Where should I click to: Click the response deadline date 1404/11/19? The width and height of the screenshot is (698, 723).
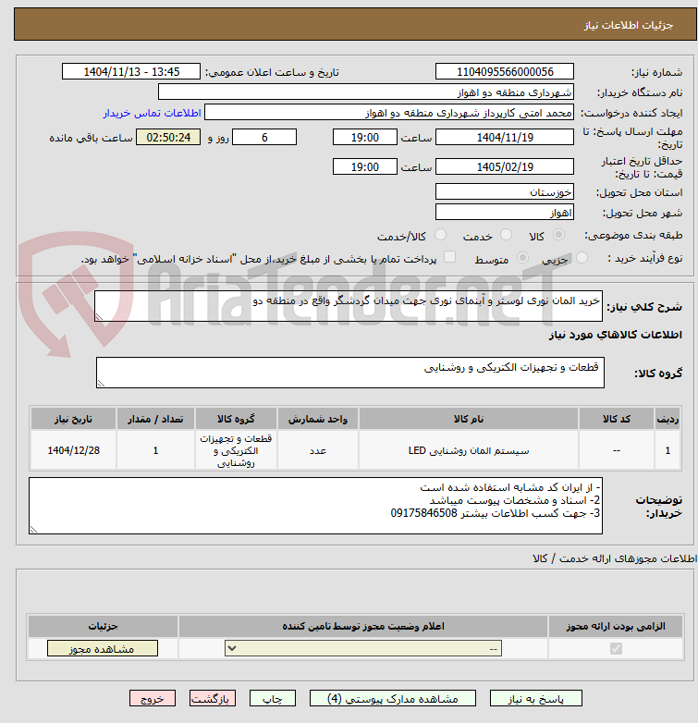click(505, 137)
